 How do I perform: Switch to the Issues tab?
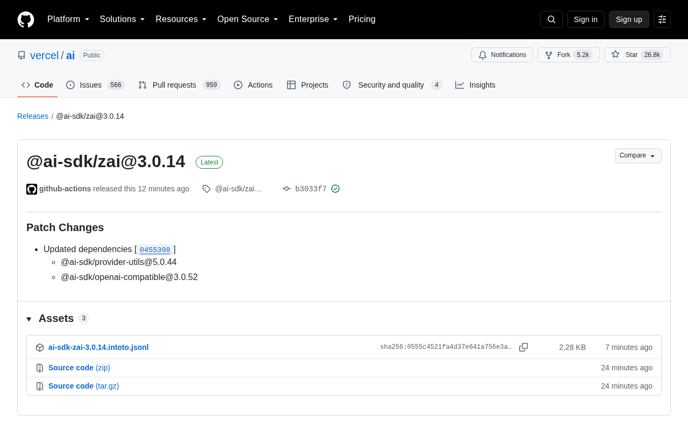[x=96, y=85]
